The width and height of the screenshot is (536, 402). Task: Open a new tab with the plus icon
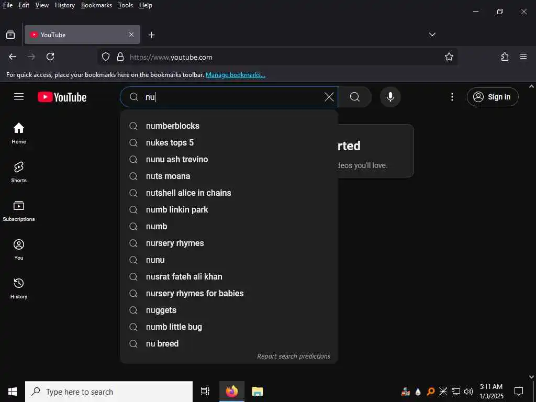[151, 35]
